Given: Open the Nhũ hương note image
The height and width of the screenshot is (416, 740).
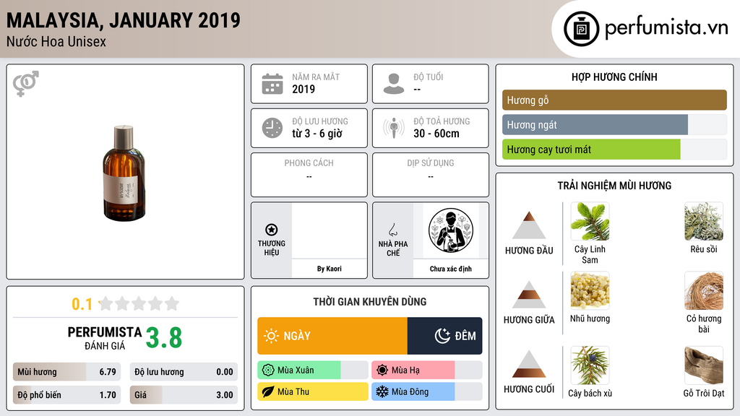Looking at the screenshot, I should pos(590,290).
